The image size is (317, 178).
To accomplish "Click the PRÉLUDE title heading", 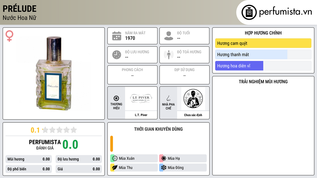I will (20, 9).
